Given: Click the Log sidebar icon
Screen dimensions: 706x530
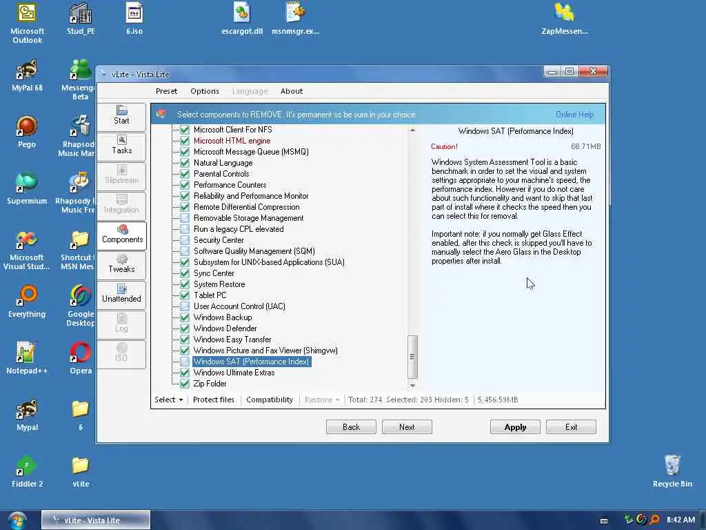Looking at the screenshot, I should (x=121, y=324).
